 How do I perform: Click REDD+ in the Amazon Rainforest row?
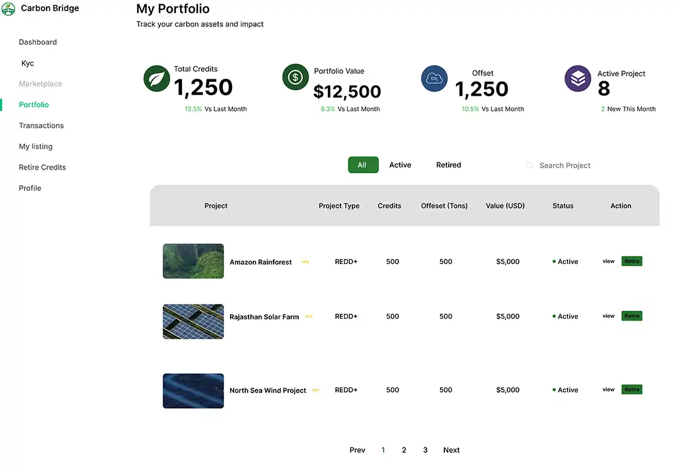[x=346, y=261]
